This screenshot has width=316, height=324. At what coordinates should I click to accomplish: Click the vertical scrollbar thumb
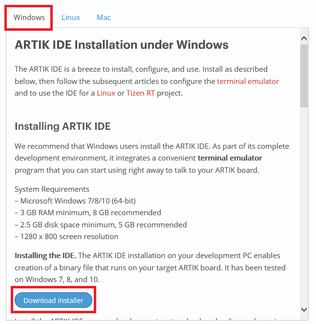[x=304, y=76]
